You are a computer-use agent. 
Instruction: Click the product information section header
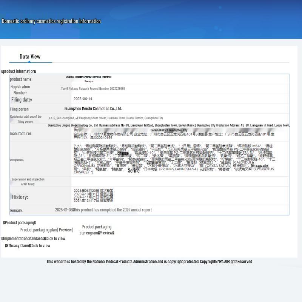(19, 71)
